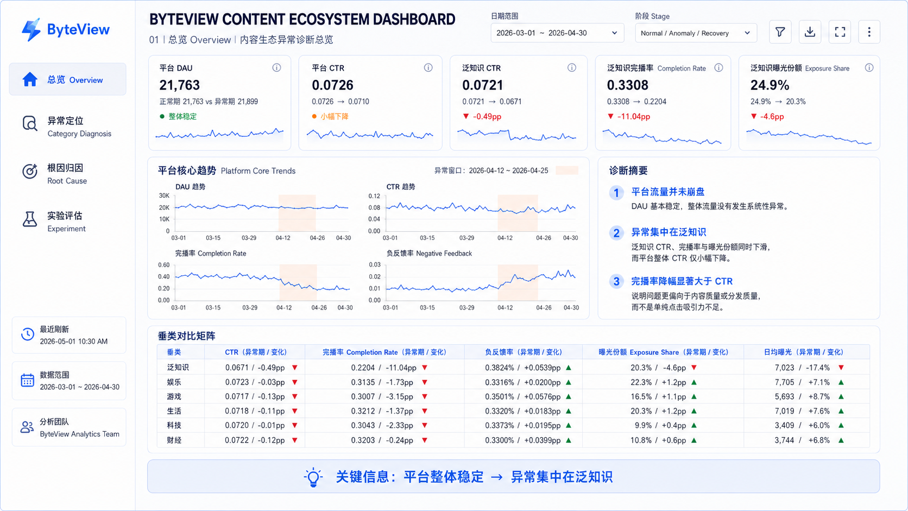The height and width of the screenshot is (511, 908).
Task: Click the 财经 row label
Action: pos(174,440)
